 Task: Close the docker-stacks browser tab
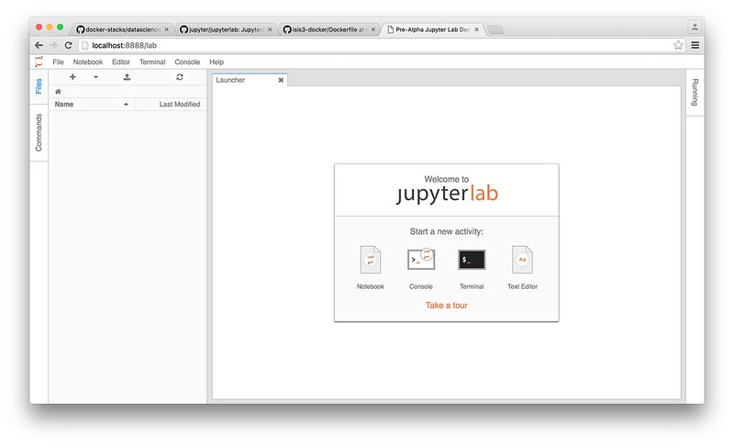166,29
